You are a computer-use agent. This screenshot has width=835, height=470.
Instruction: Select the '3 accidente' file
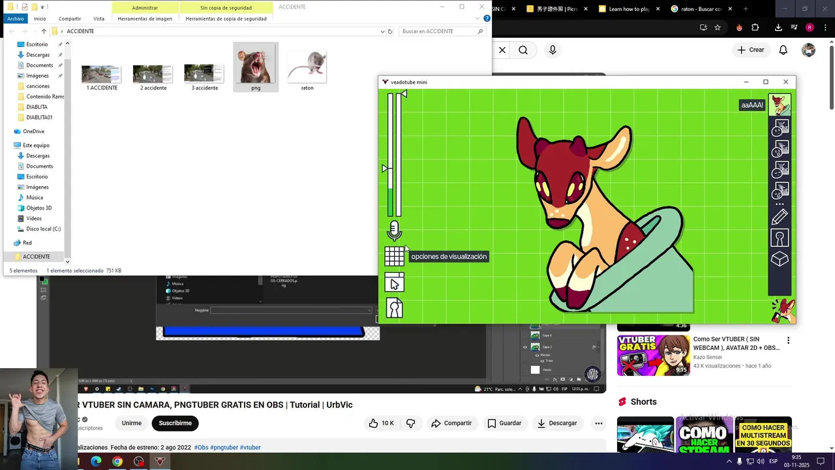[205, 77]
